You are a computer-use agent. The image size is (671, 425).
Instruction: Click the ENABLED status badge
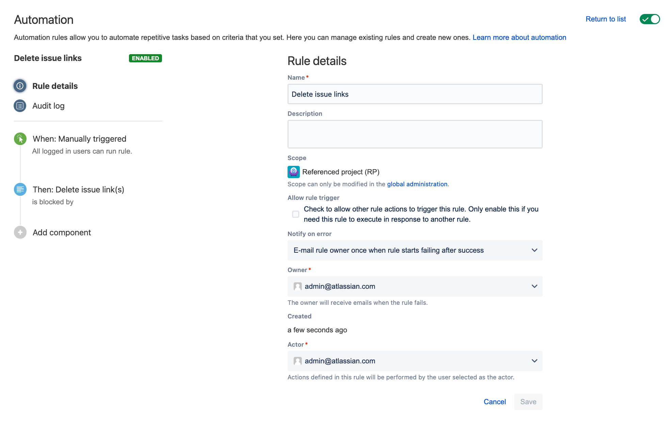point(145,58)
